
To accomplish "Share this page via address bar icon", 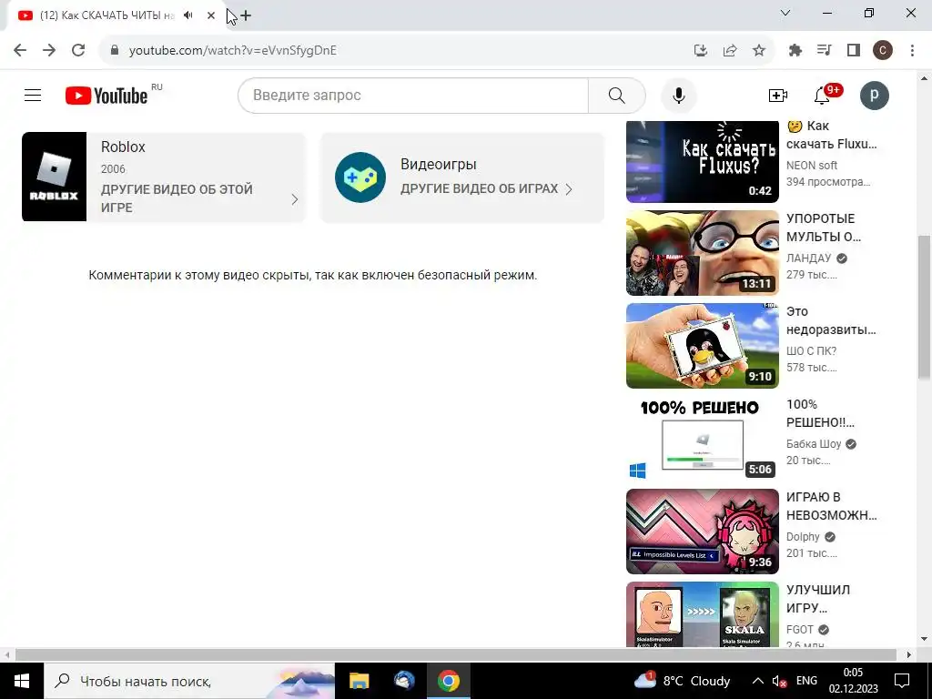I will (x=730, y=51).
